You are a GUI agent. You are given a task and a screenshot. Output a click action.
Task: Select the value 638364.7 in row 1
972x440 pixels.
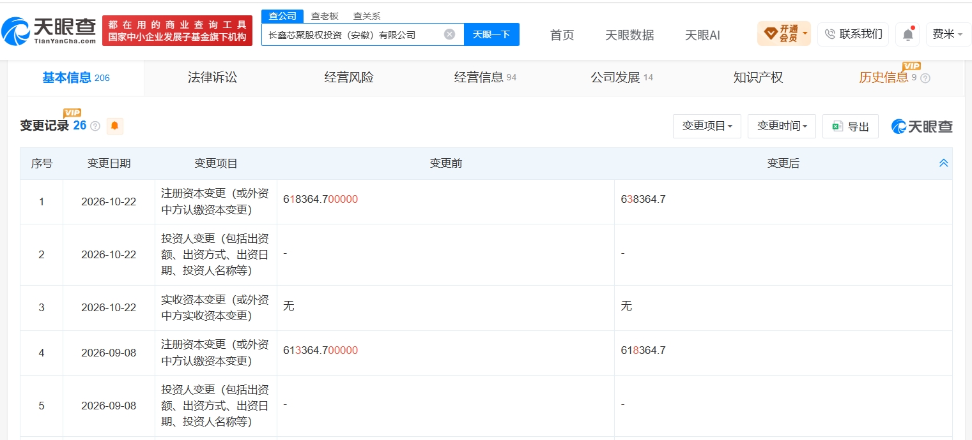pos(643,199)
